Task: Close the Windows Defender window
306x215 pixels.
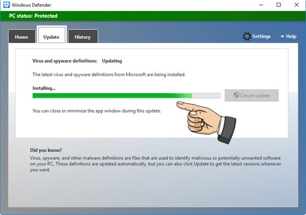Action: pos(297,5)
